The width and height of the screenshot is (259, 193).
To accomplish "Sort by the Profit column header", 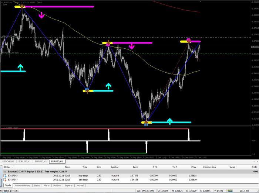I will point(255,167).
